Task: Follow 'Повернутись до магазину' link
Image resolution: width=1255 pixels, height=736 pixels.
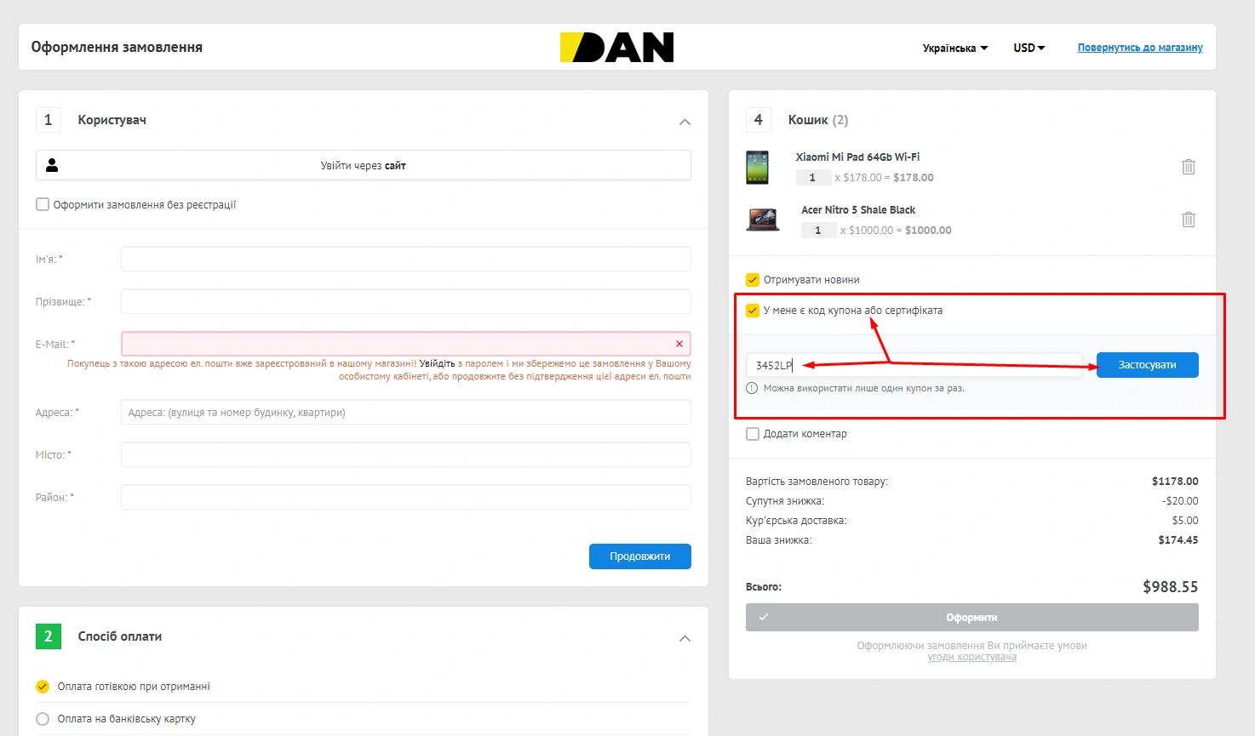Action: pyautogui.click(x=1139, y=48)
